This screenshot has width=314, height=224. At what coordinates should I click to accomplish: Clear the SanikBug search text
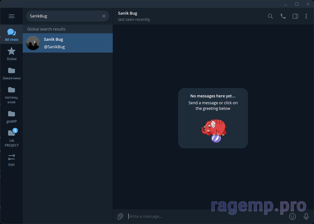(104, 16)
